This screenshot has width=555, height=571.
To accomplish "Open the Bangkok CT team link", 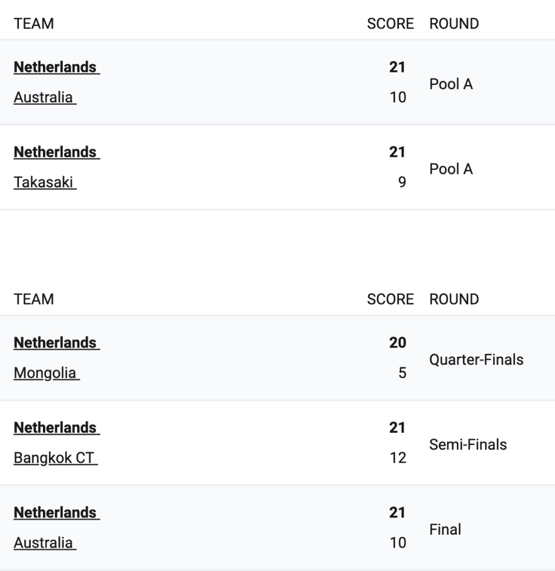I will pyautogui.click(x=56, y=458).
